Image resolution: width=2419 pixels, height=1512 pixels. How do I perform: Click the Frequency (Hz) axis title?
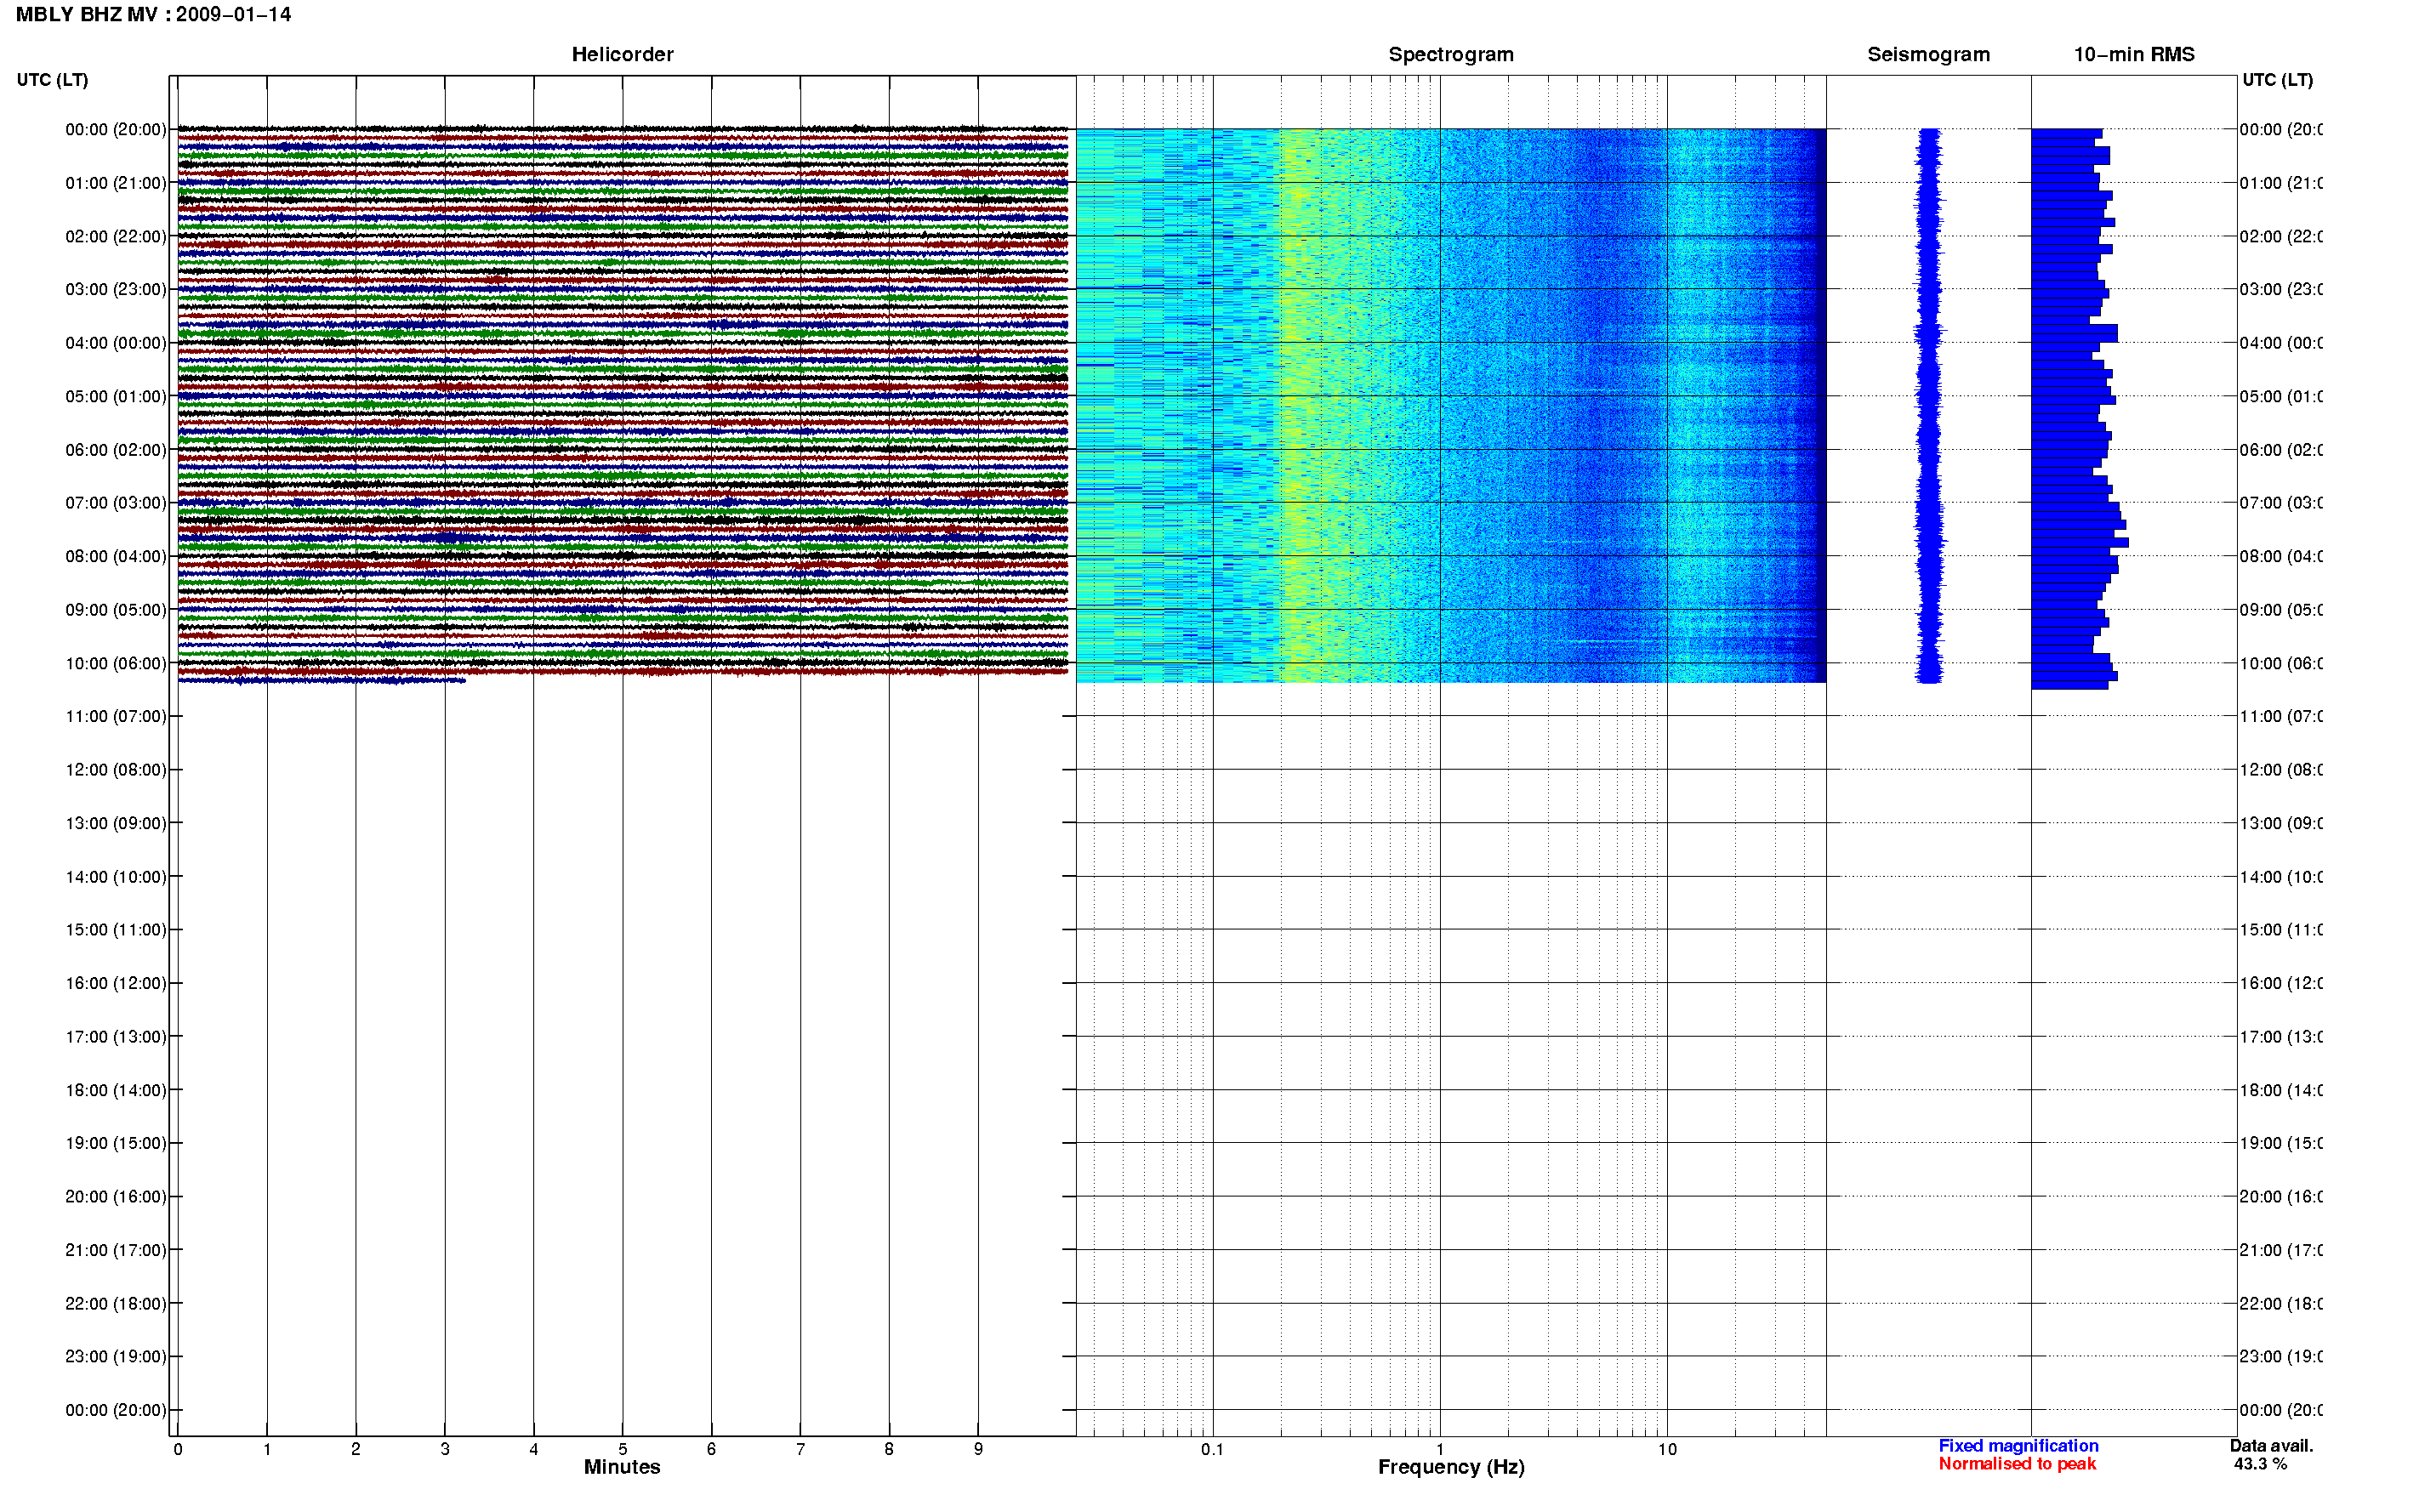pos(1451,1468)
